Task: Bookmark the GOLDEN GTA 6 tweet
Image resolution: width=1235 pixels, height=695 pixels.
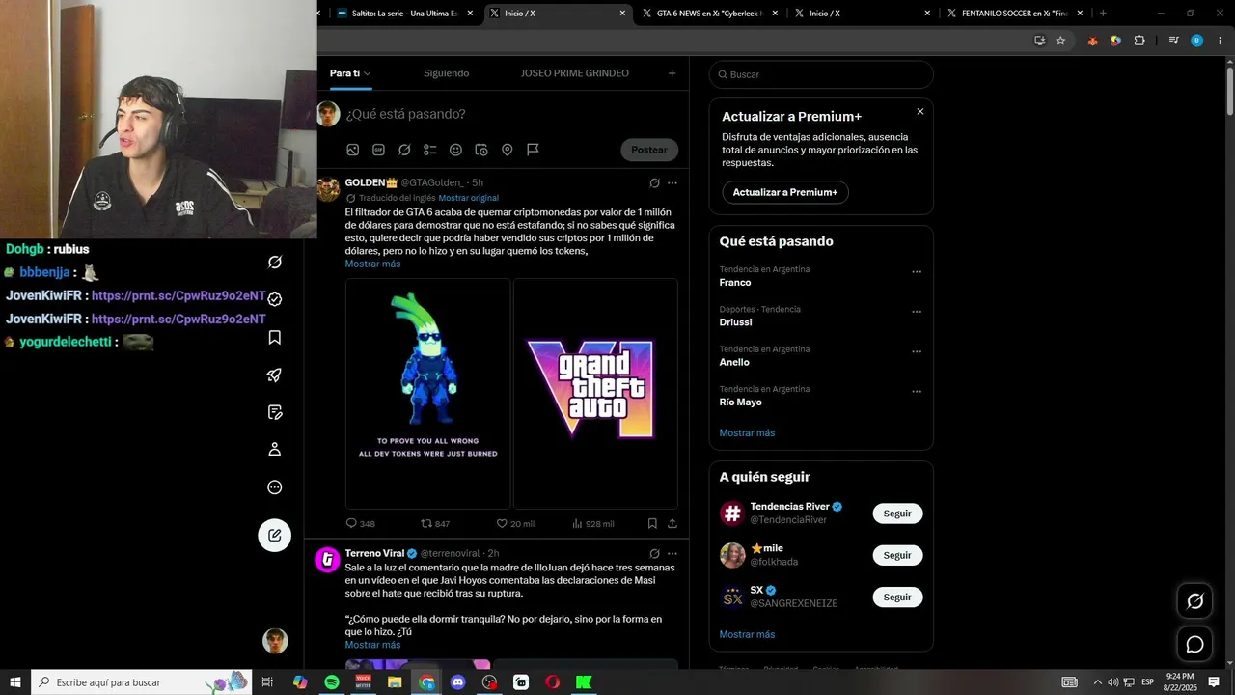Action: point(652,523)
